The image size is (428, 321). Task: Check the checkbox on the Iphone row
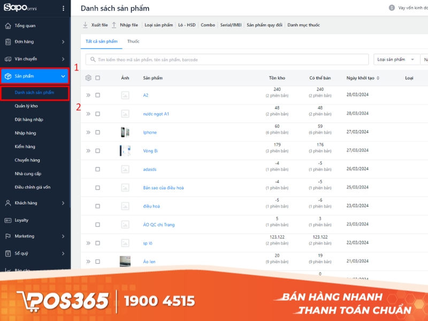(98, 132)
